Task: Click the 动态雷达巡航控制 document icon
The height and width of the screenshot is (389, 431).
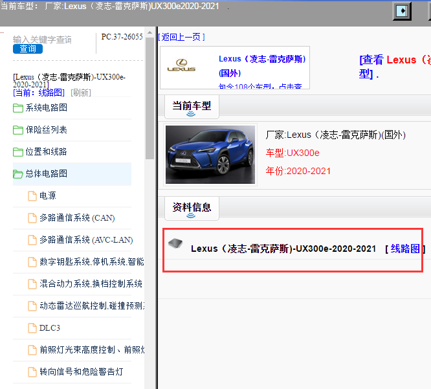Action: click(x=32, y=306)
